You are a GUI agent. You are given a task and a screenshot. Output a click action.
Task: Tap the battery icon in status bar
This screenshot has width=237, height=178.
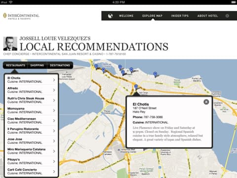(234, 2)
